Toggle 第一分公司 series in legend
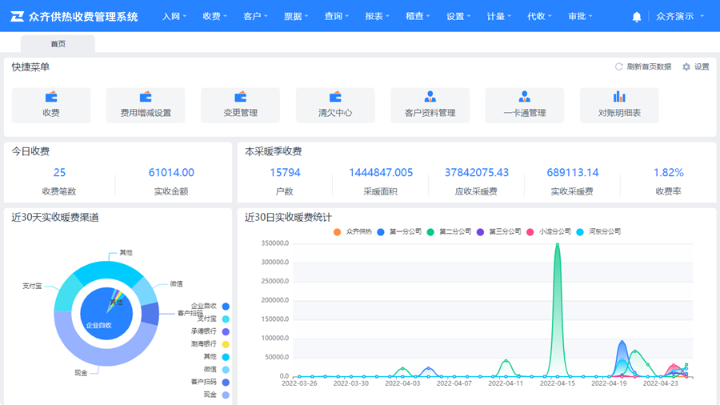720x405 pixels. 399,232
